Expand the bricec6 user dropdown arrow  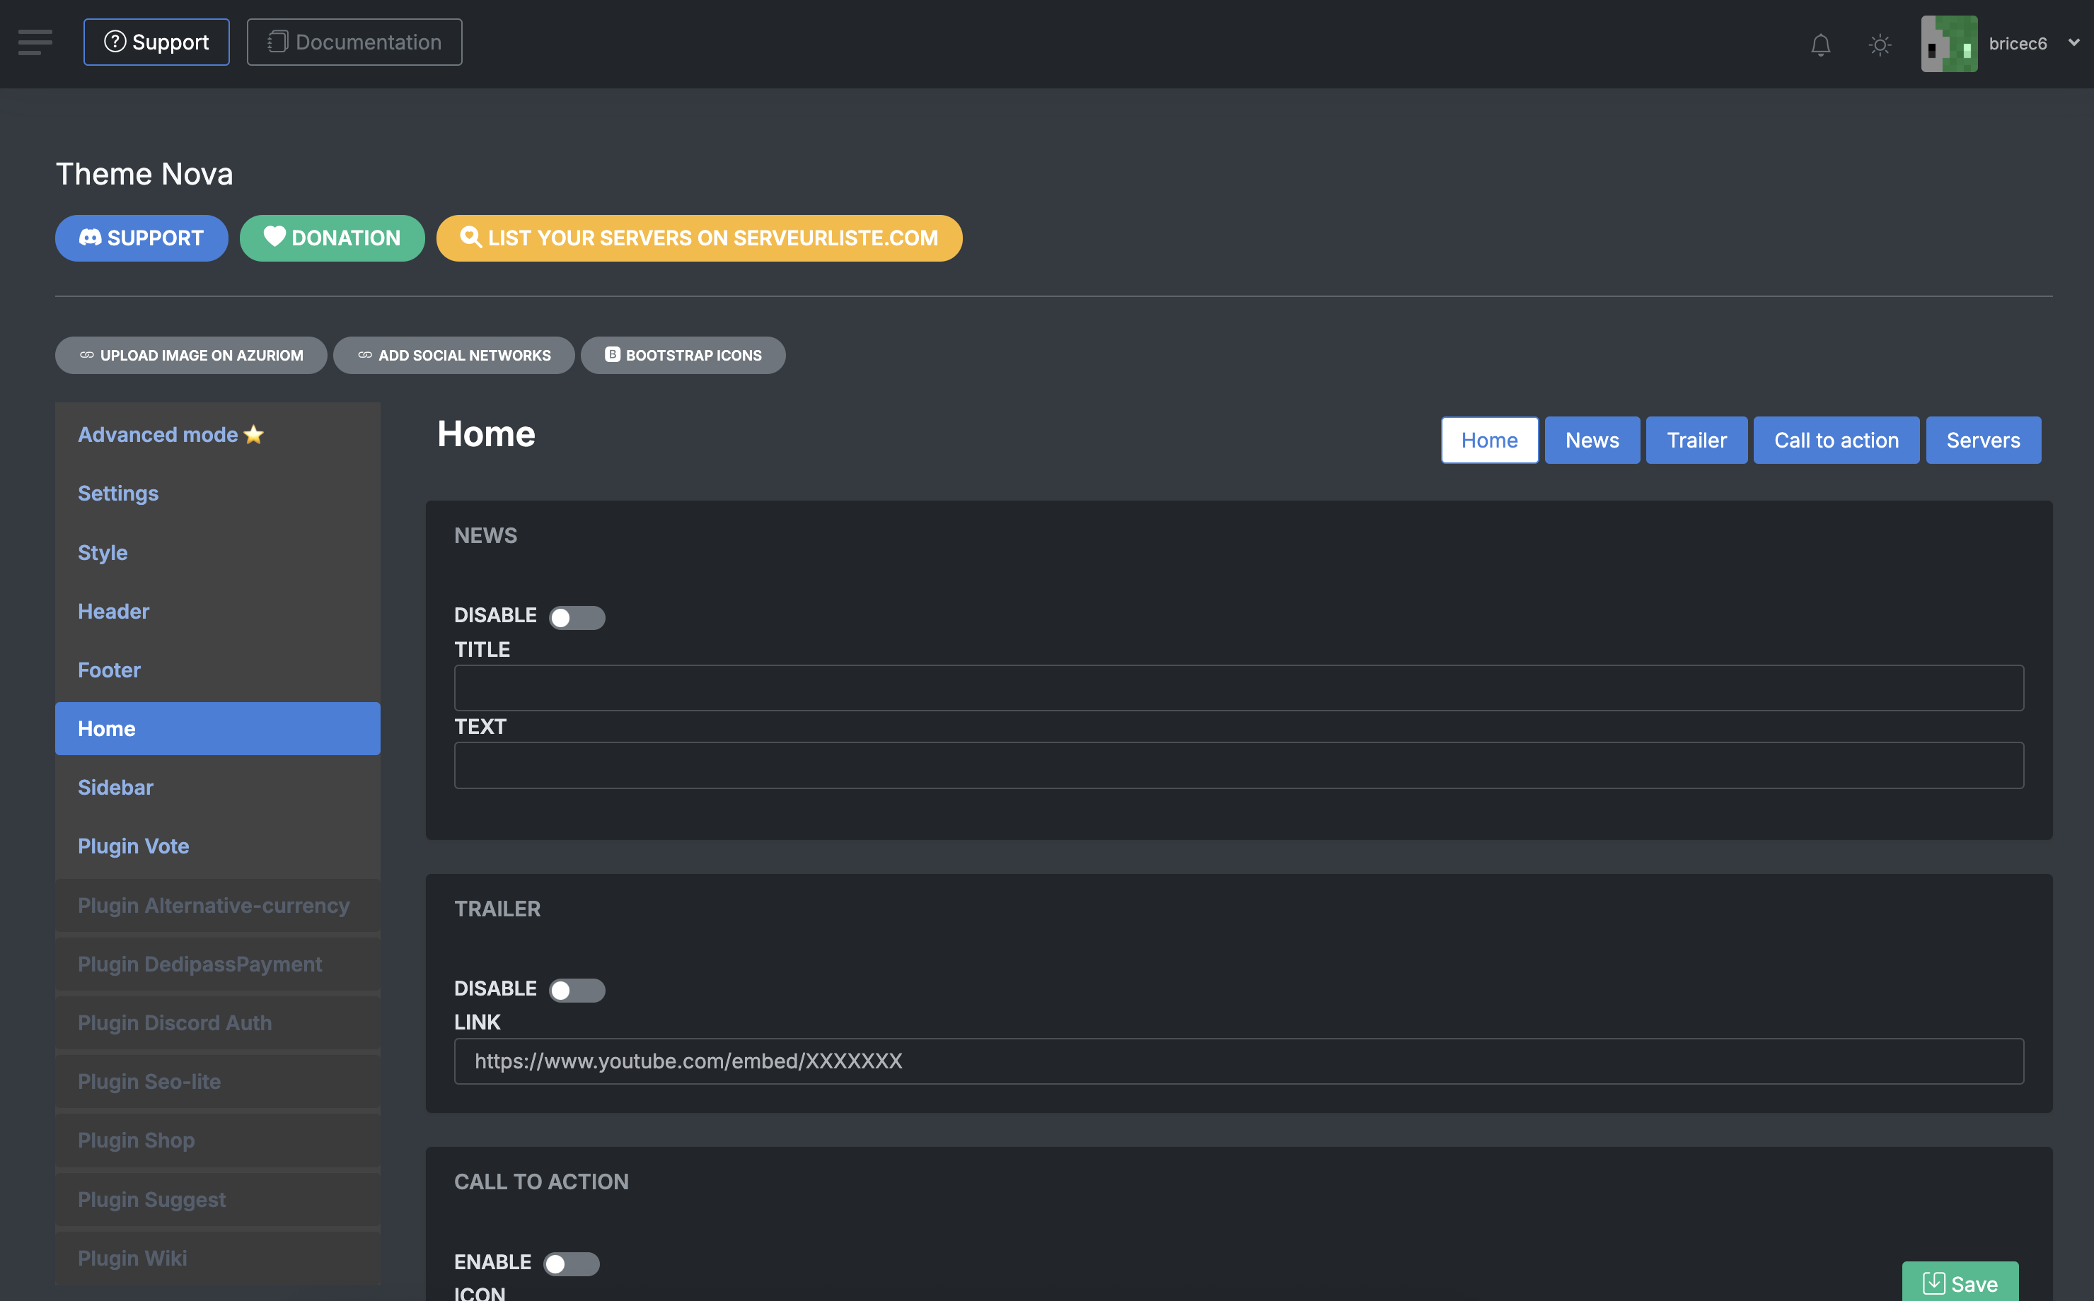pyautogui.click(x=2073, y=42)
